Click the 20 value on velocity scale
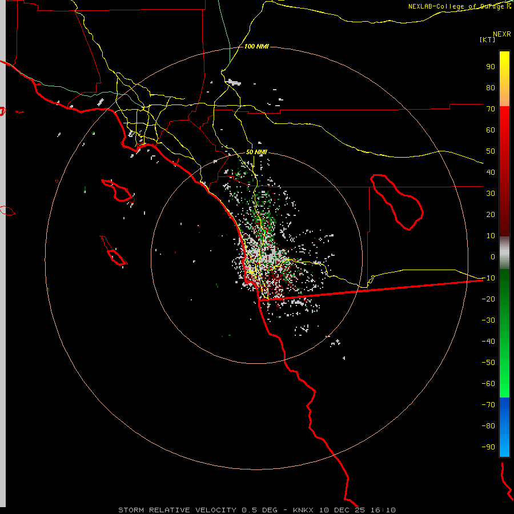This screenshot has width=514, height=514. click(491, 215)
